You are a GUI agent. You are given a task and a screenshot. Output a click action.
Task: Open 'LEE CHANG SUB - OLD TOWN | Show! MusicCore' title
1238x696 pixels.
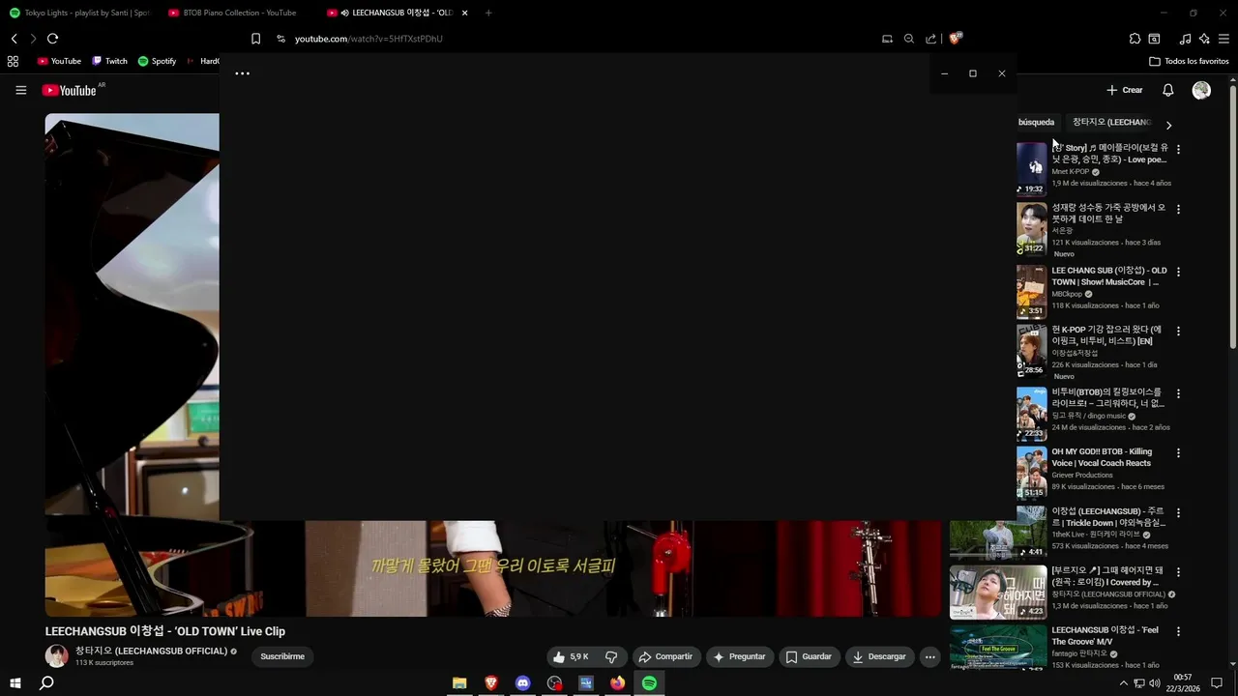pos(1109,276)
